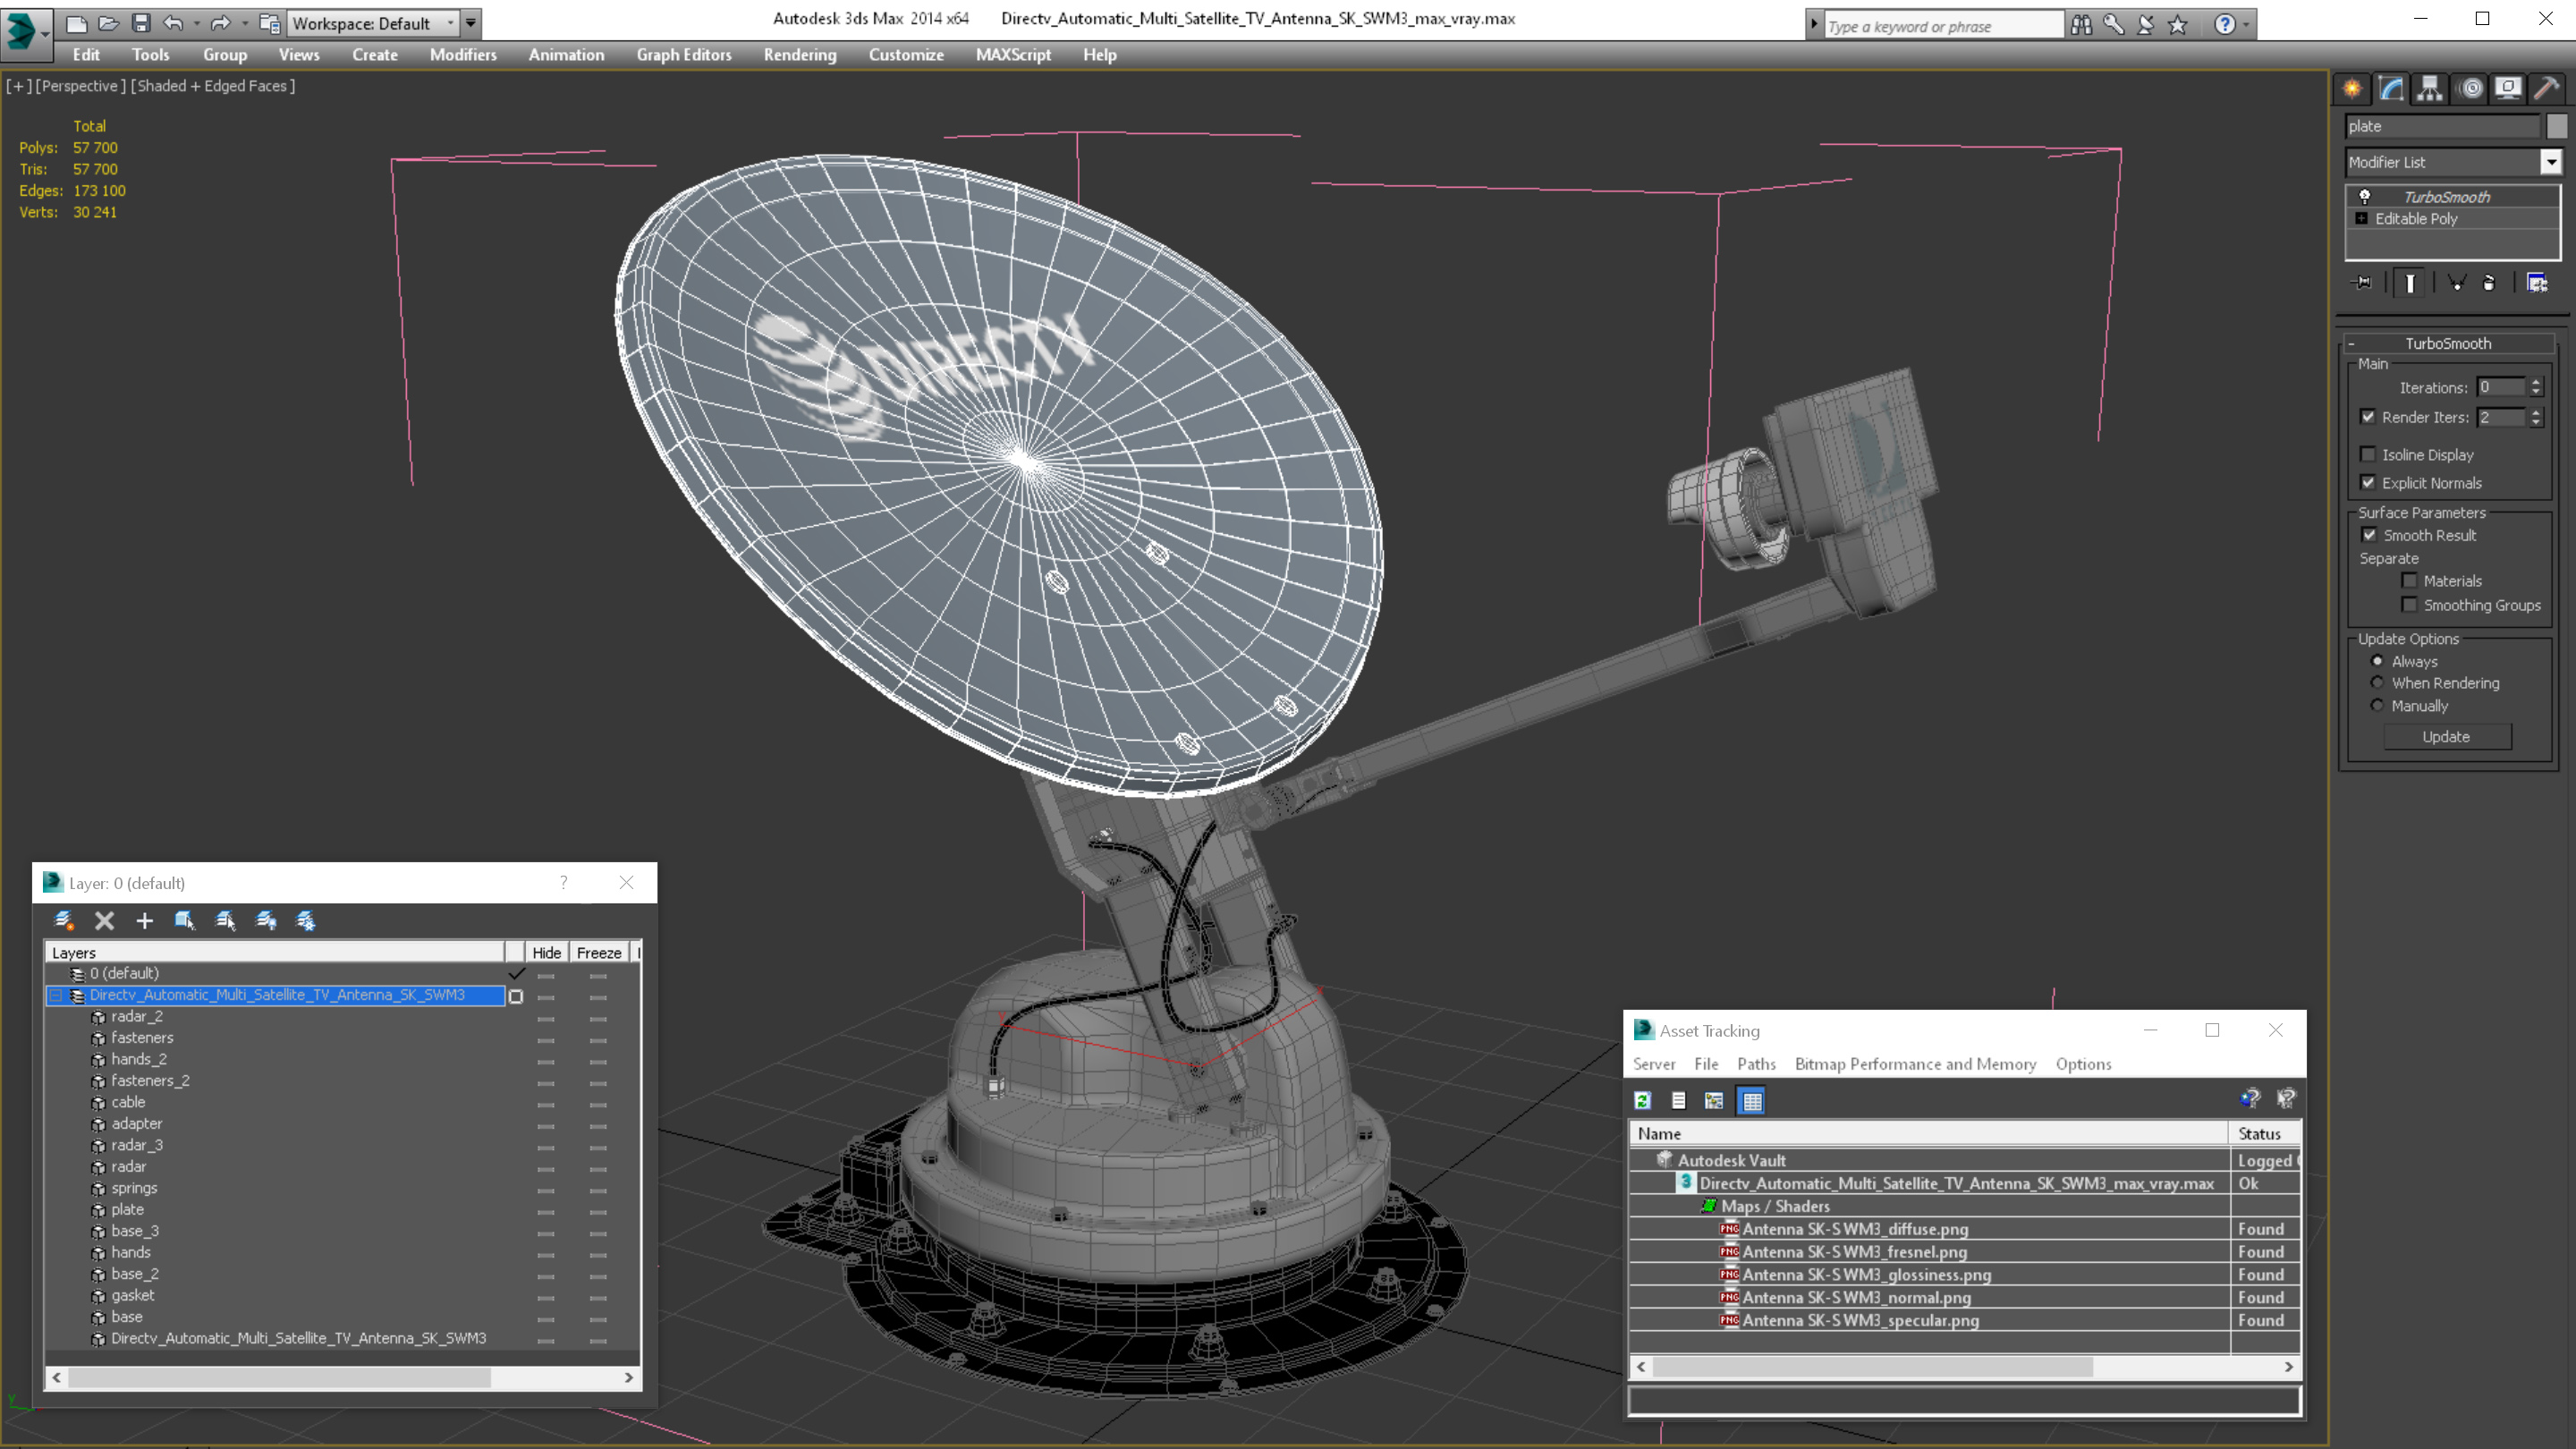The image size is (2576, 1449).
Task: Click the Shaded + Edged Faces viewport label
Action: tap(213, 86)
